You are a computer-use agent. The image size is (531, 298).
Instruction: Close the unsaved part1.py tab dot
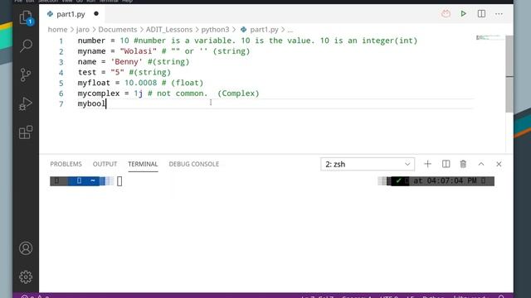[96, 14]
